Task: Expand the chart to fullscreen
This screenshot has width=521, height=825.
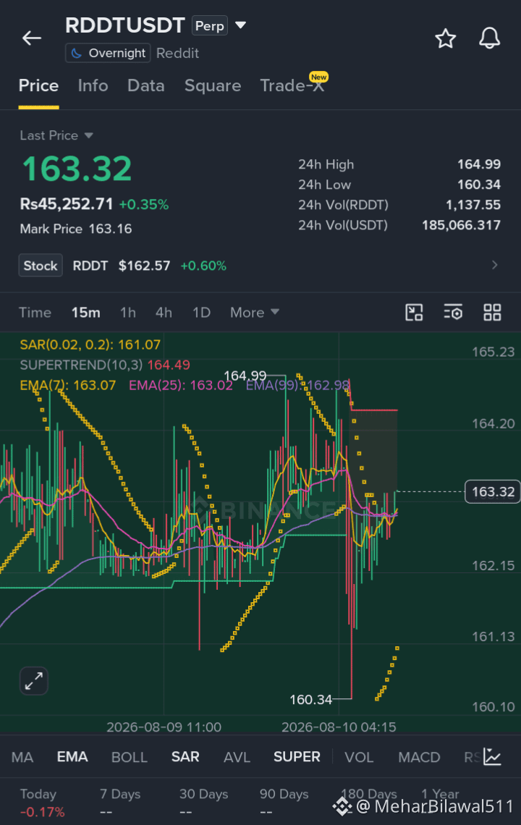Action: point(34,681)
